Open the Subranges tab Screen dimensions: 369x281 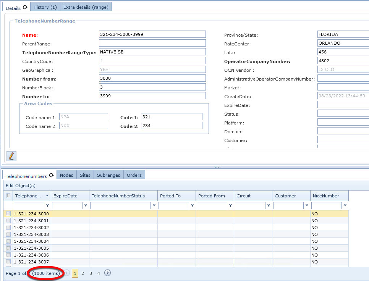pos(108,175)
